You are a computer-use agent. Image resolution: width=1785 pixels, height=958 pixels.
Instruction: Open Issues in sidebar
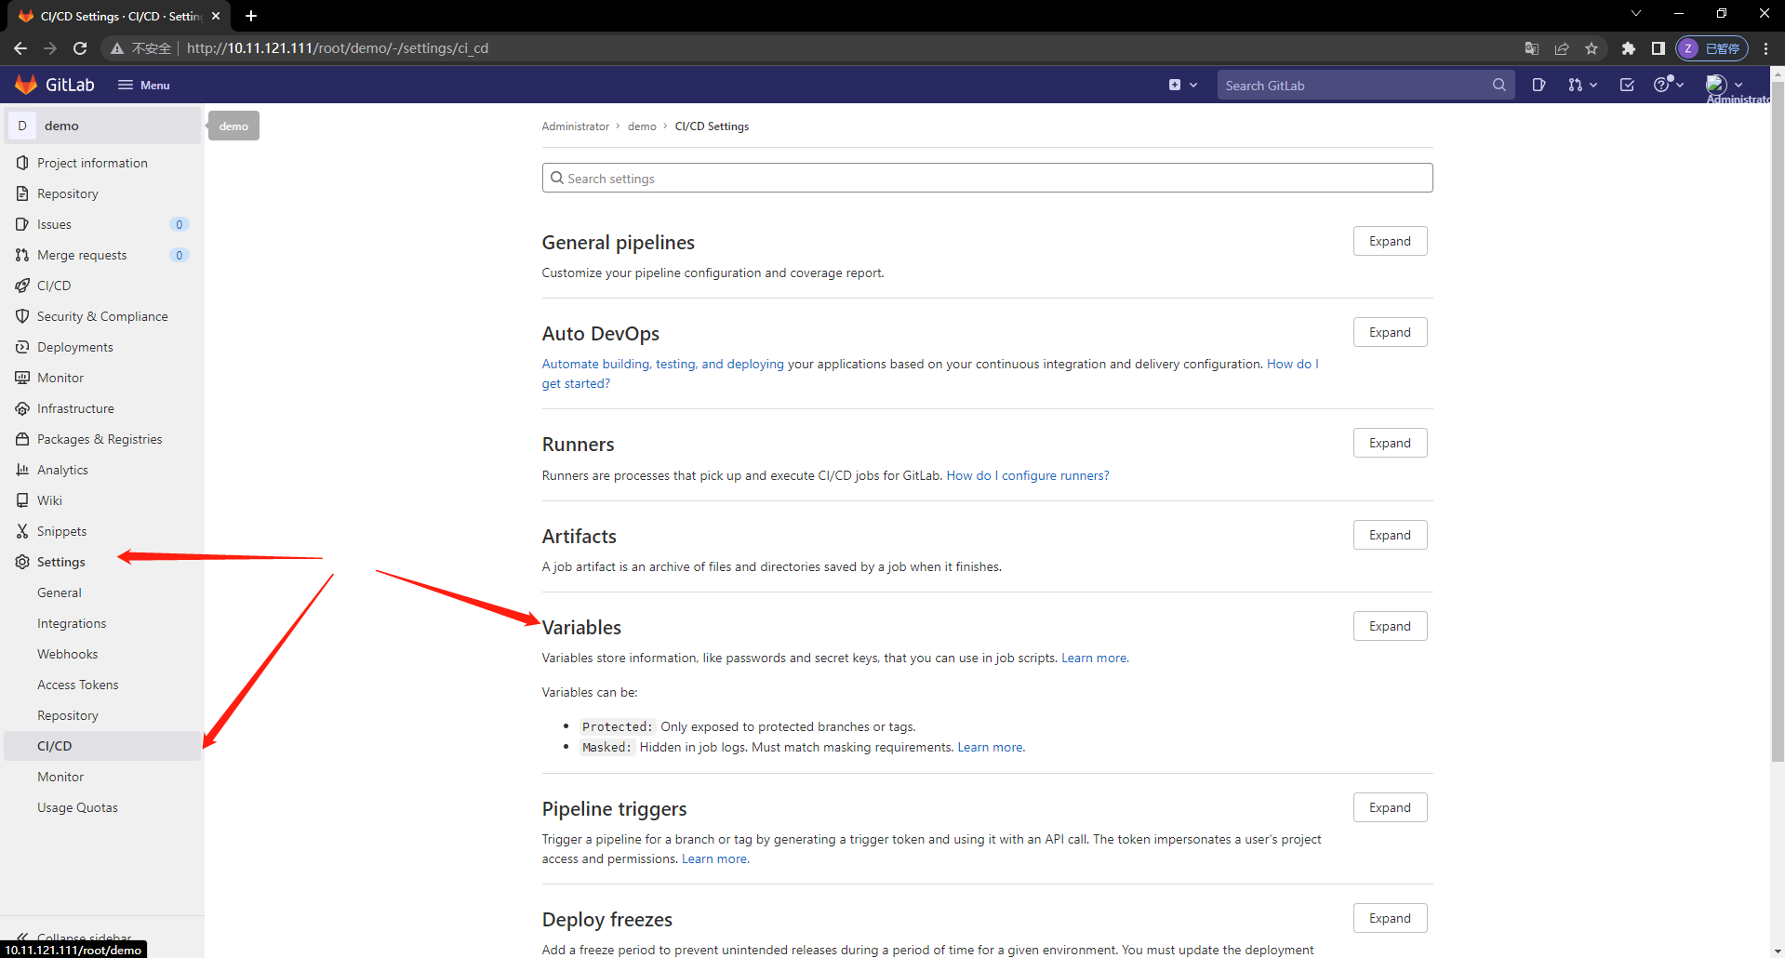[102, 224]
